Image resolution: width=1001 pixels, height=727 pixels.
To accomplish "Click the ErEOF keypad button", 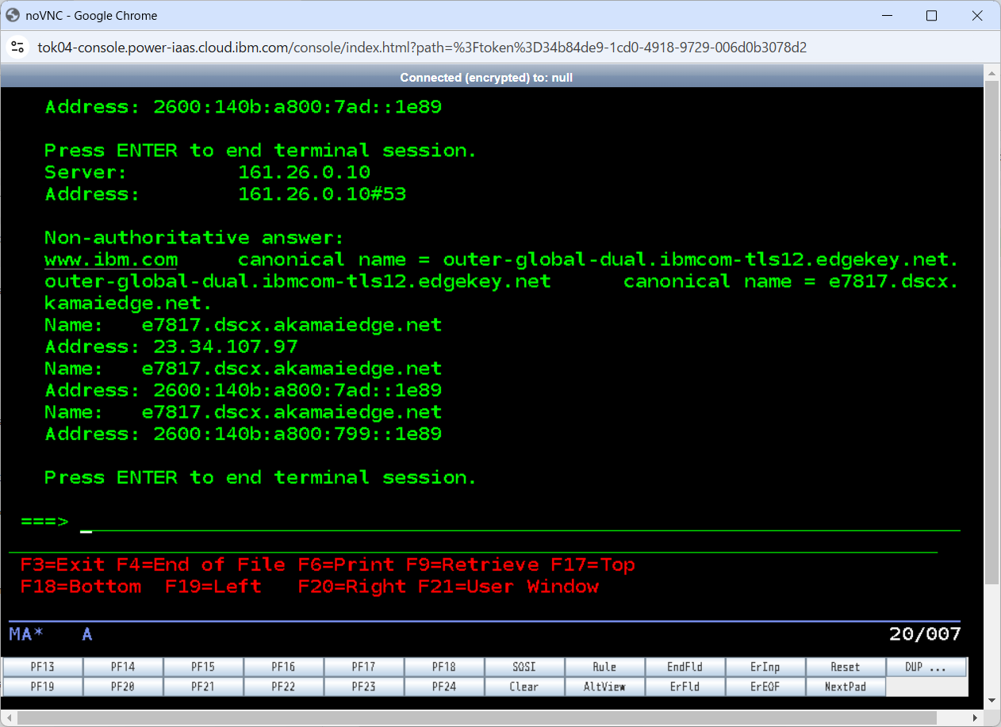I will click(765, 687).
